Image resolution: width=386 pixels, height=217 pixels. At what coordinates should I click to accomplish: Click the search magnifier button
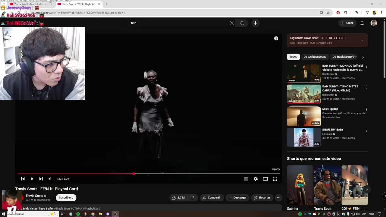tap(242, 23)
